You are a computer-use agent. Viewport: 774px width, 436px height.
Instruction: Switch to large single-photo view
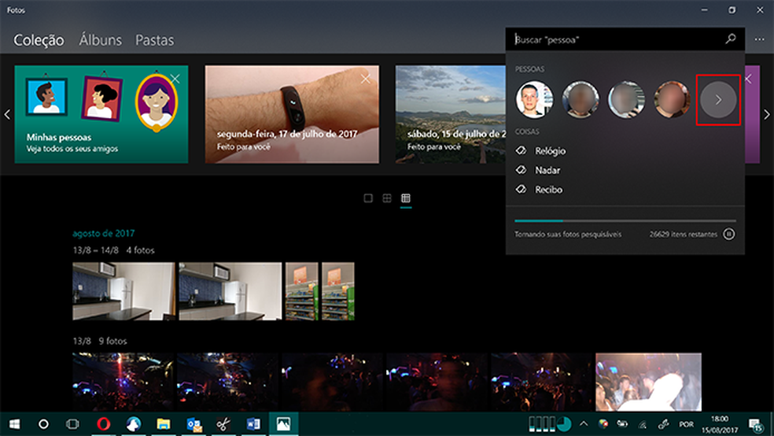[368, 198]
